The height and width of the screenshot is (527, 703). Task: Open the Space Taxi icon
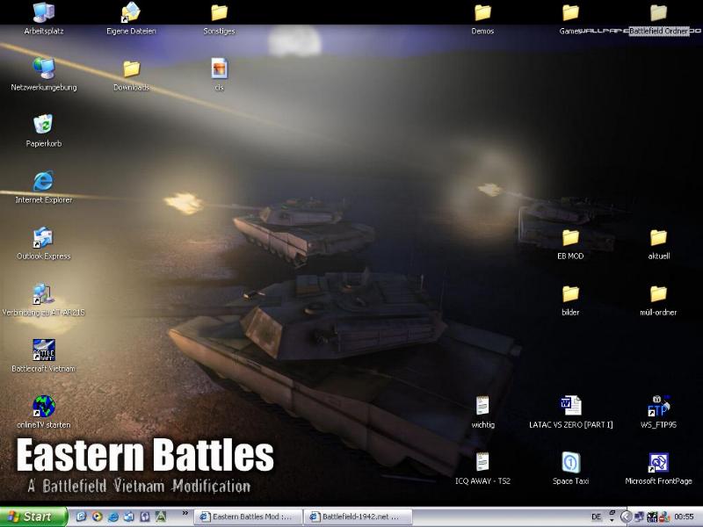(570, 463)
